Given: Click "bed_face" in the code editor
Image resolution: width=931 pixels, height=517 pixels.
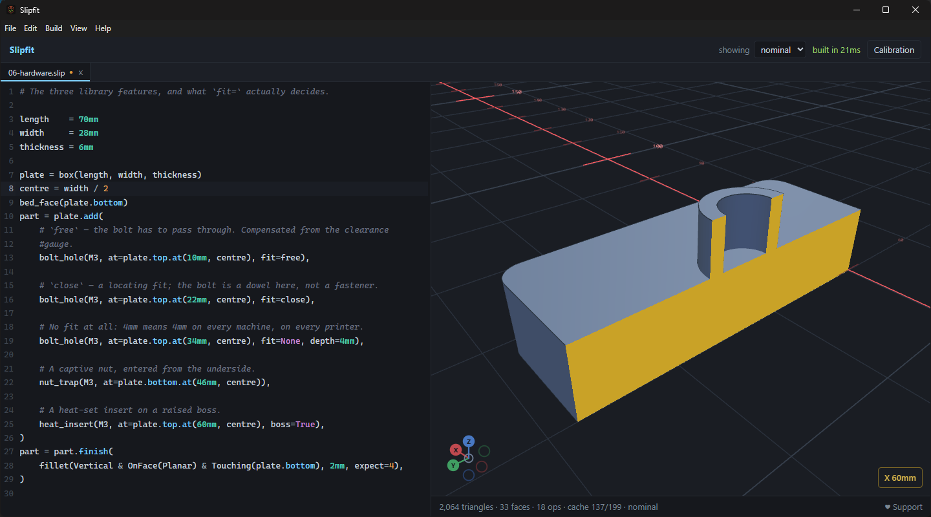Looking at the screenshot, I should tap(39, 202).
